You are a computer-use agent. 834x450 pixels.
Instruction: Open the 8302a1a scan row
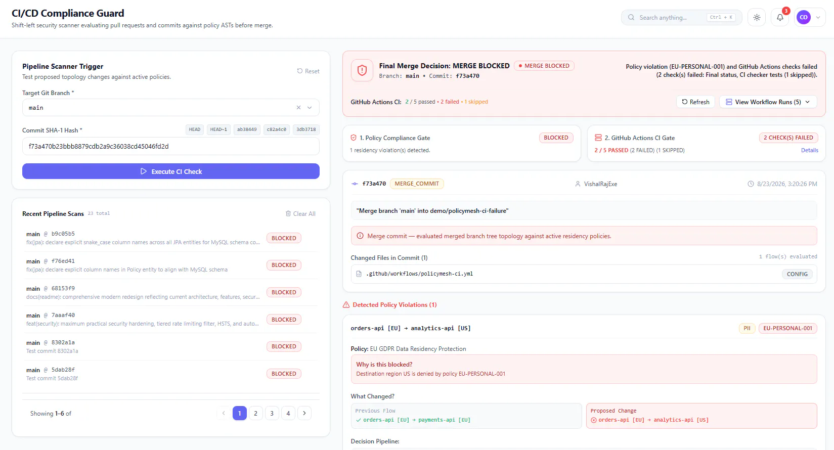click(171, 346)
